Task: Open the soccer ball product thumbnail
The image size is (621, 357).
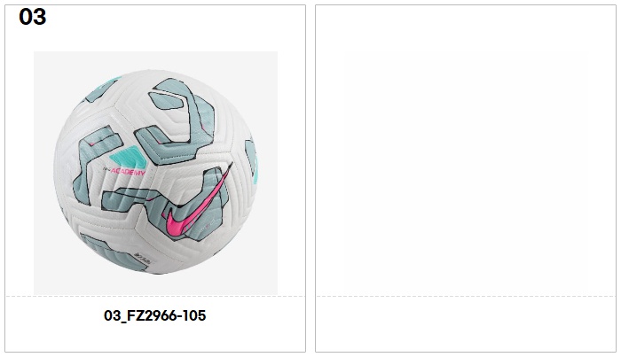Action: pyautogui.click(x=155, y=173)
